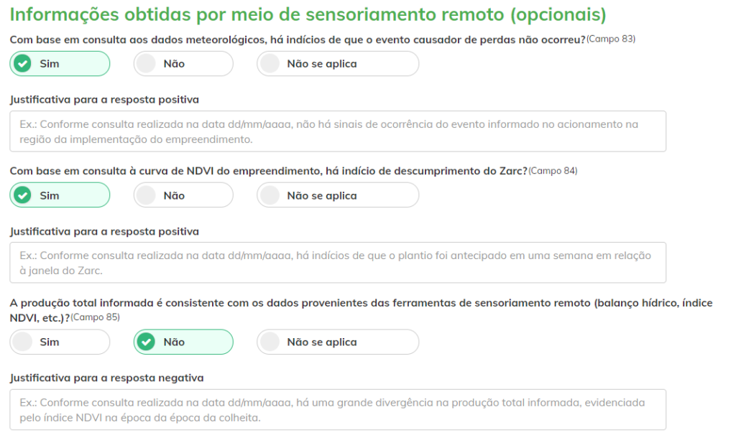The width and height of the screenshot is (736, 435).
Task: Focus the justification field about evento informado
Action: pyautogui.click(x=338, y=131)
